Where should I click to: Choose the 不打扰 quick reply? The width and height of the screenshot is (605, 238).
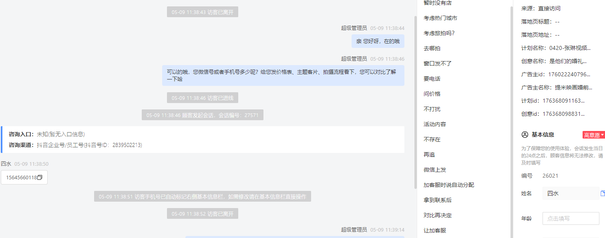[x=432, y=109]
